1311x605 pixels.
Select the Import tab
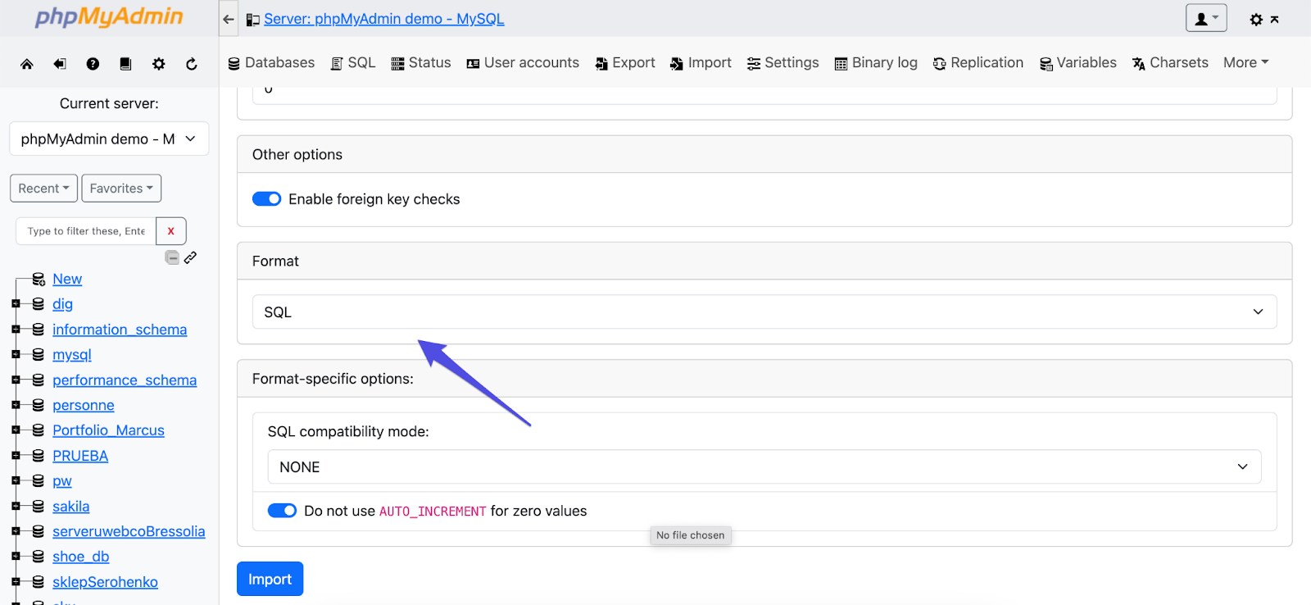[701, 62]
